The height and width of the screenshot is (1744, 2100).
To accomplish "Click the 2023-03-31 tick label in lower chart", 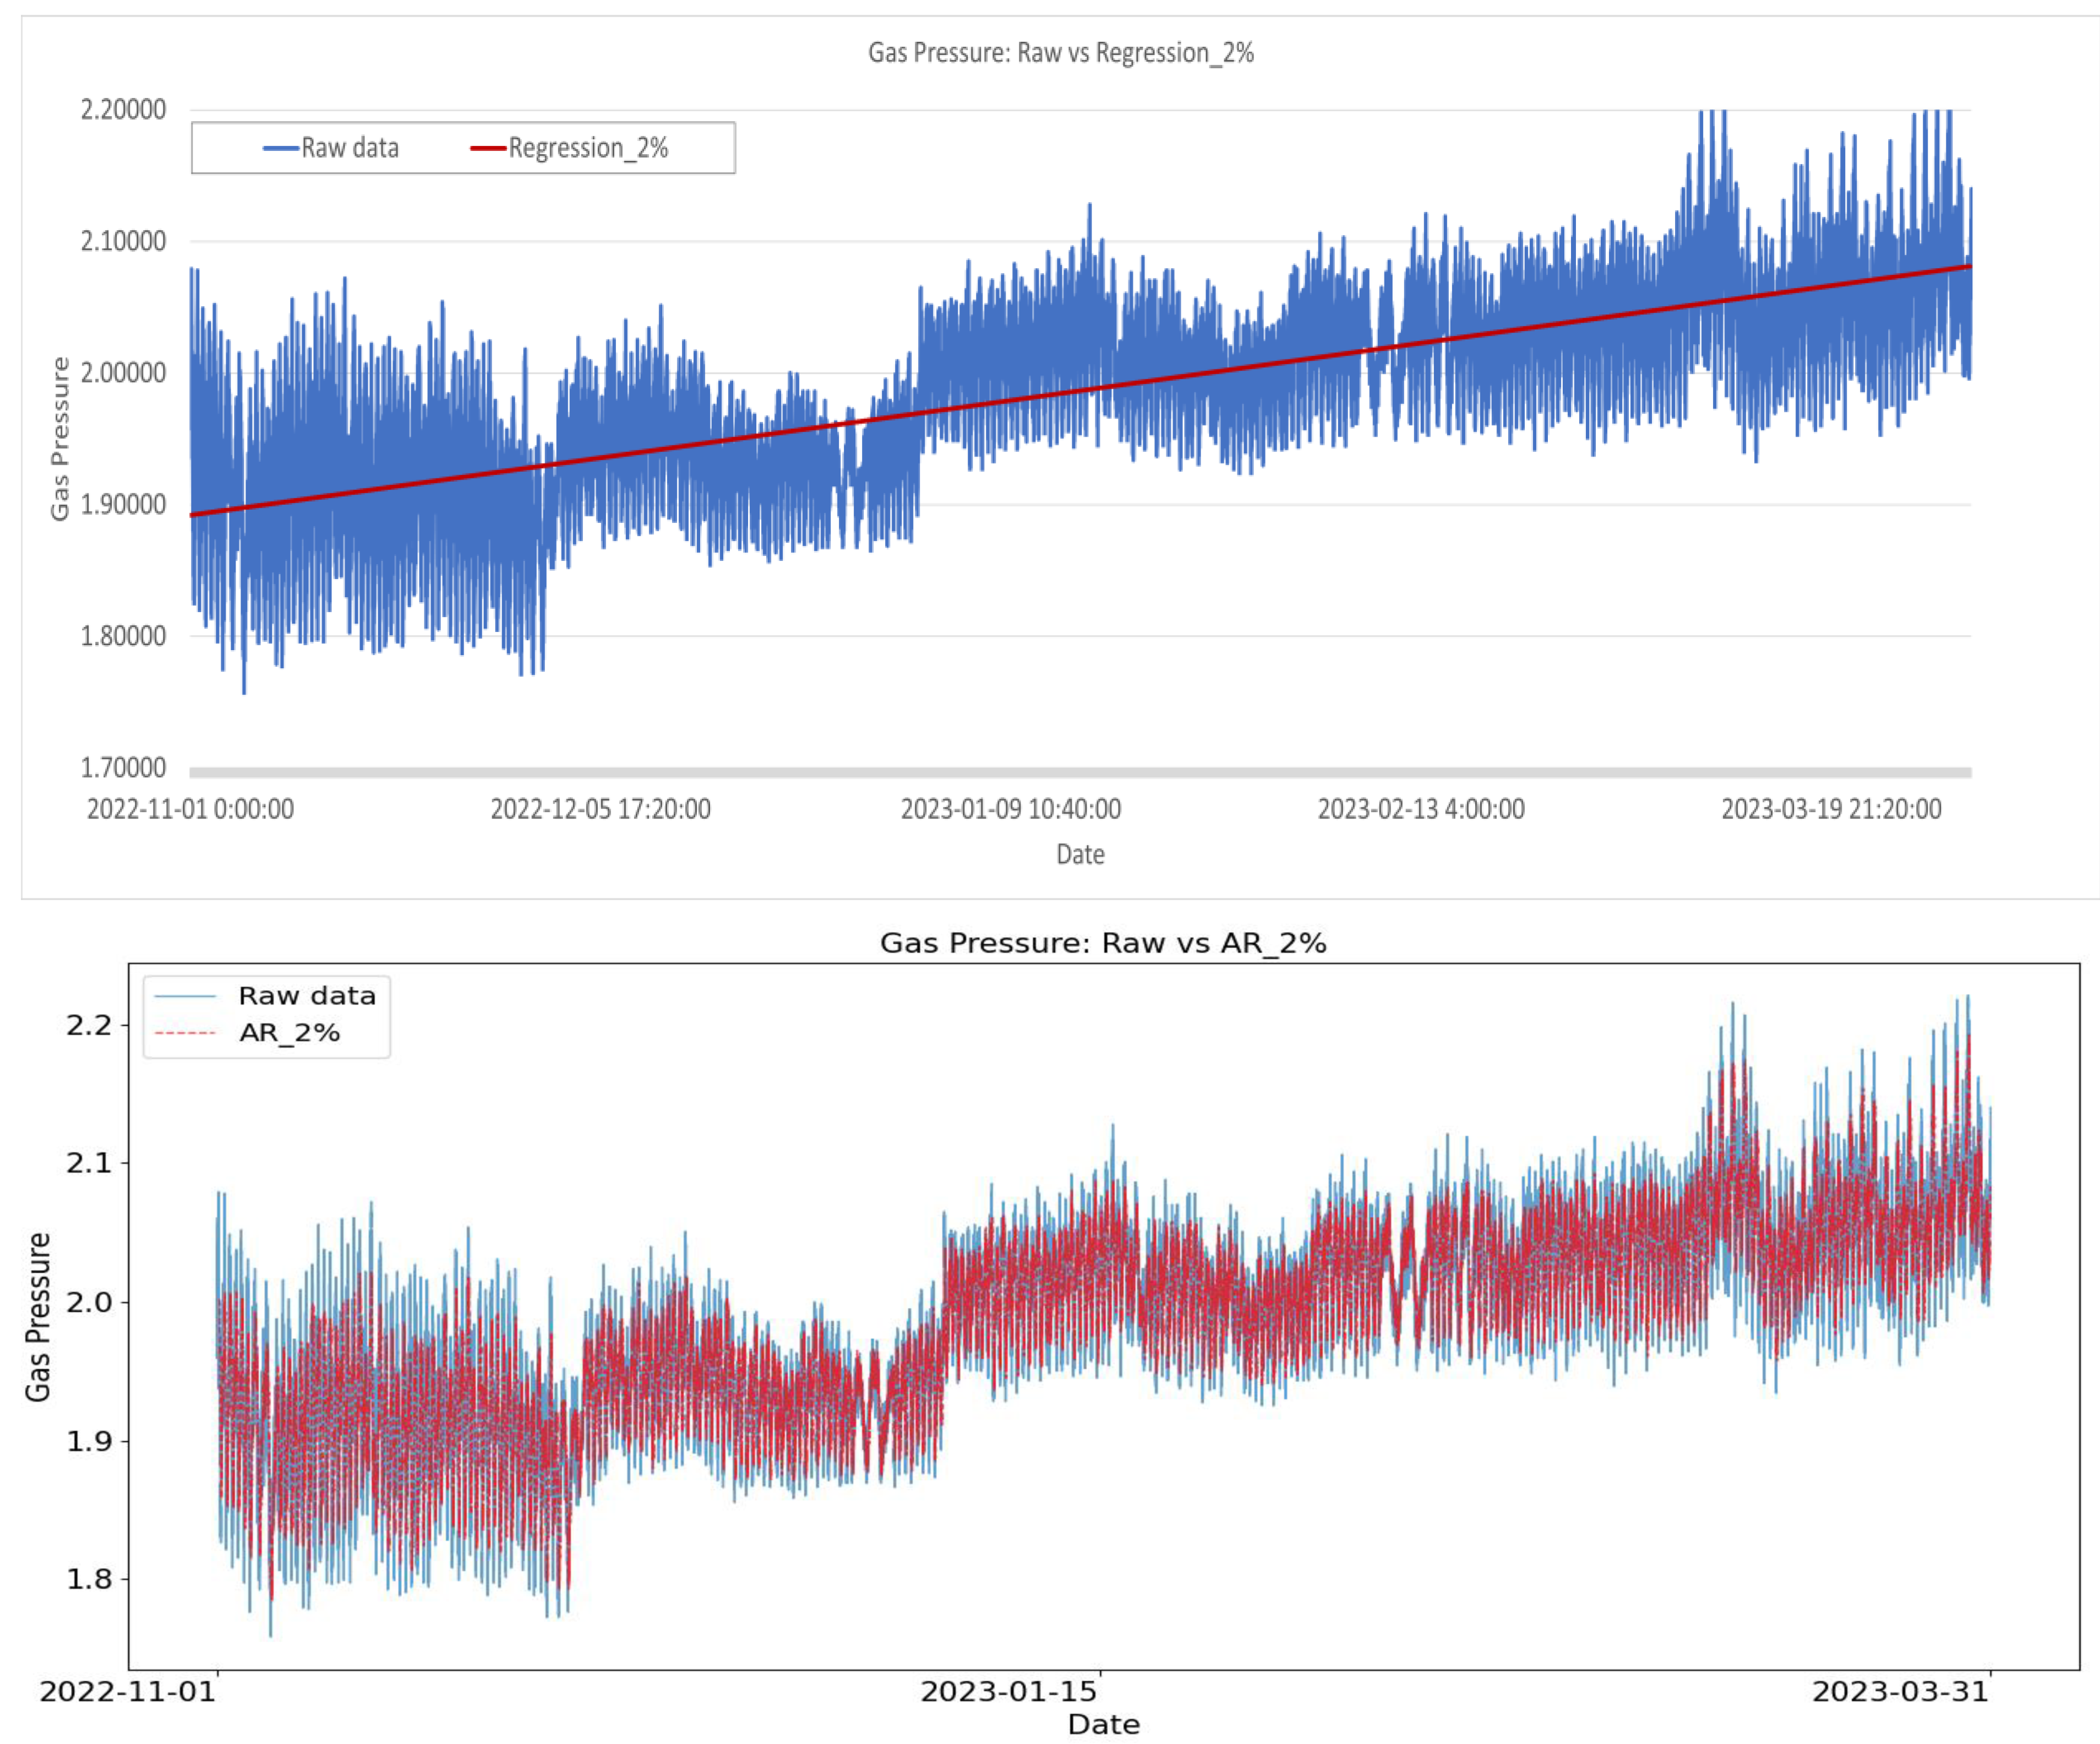I will point(1900,1691).
